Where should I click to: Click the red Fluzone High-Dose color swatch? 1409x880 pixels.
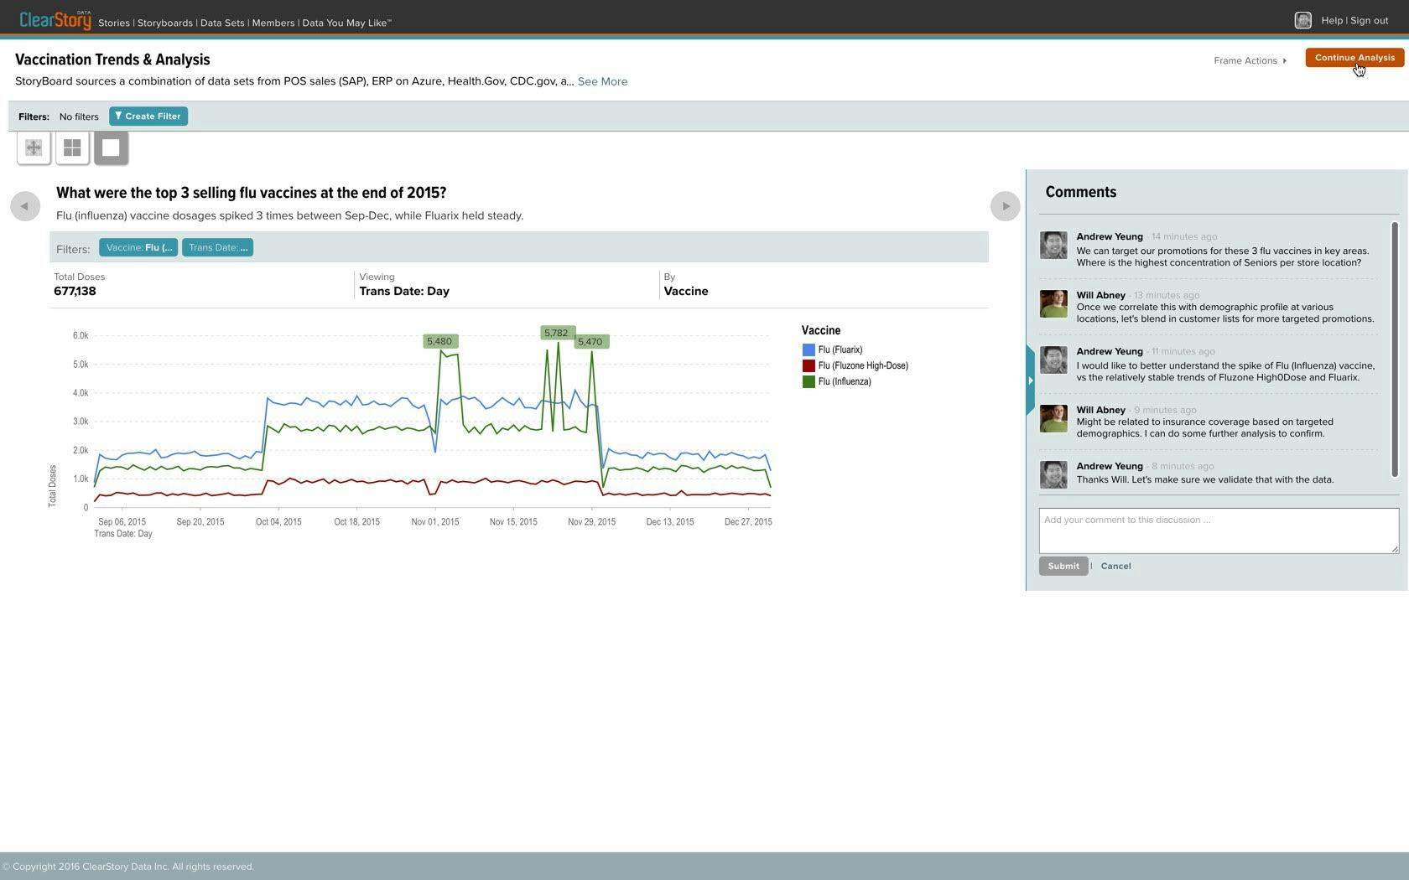[808, 365]
